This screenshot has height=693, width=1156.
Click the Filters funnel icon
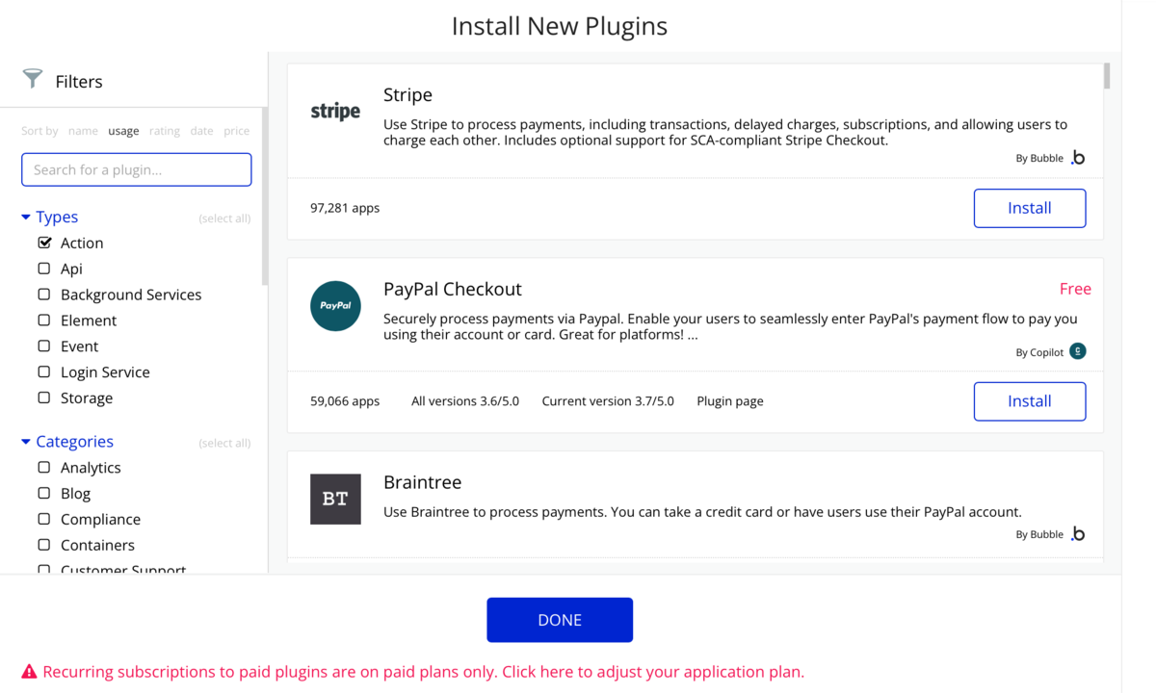click(x=33, y=79)
